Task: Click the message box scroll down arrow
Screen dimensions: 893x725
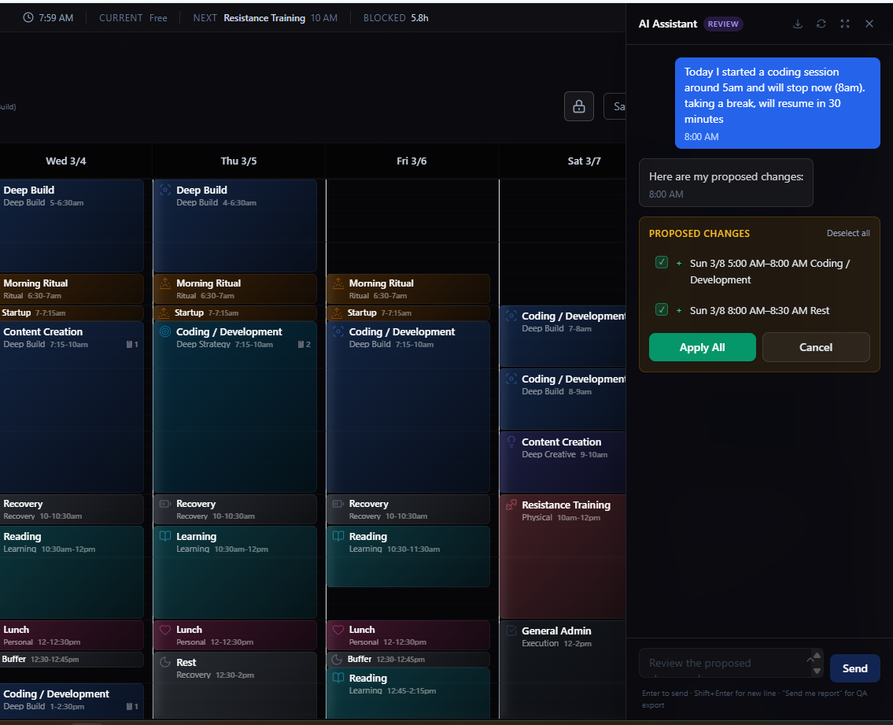Action: pos(817,671)
